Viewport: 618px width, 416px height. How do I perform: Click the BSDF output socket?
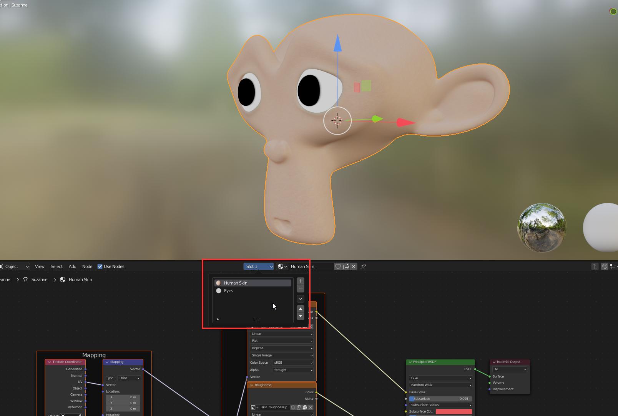pyautogui.click(x=475, y=369)
